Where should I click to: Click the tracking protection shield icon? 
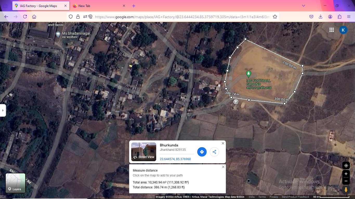pyautogui.click(x=71, y=17)
